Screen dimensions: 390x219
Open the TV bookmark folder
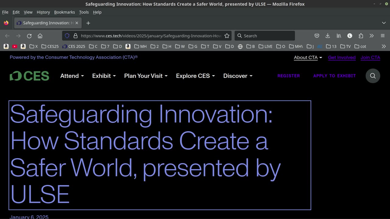point(346,47)
